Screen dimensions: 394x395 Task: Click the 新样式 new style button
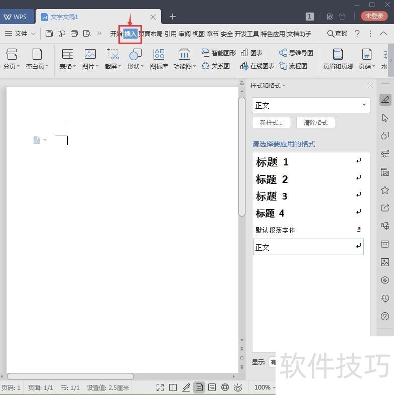click(x=271, y=122)
